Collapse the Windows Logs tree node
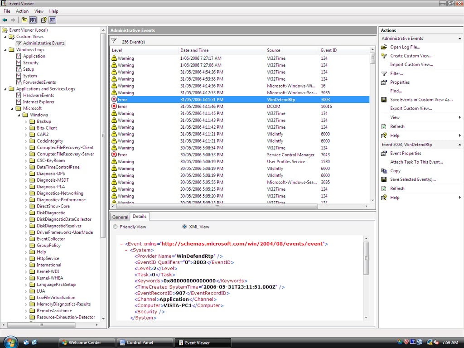 5,50
